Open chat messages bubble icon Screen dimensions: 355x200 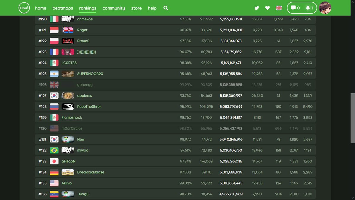[295, 8]
